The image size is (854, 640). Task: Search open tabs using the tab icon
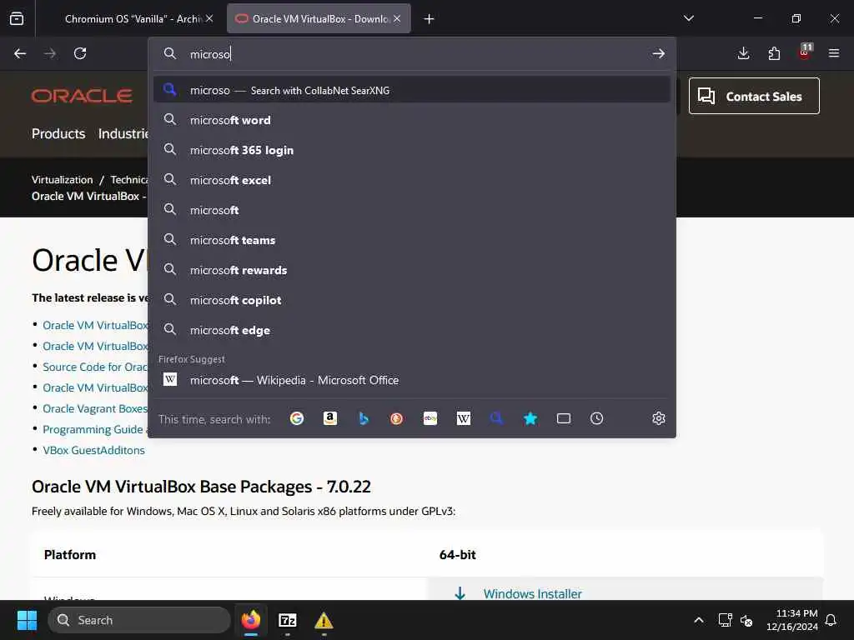tap(564, 418)
